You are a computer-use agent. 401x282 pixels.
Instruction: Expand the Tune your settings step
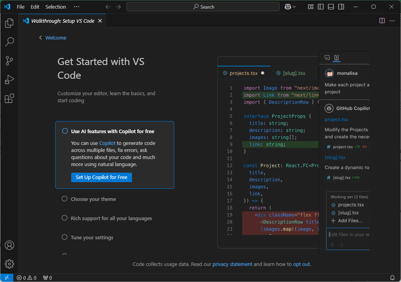(65, 237)
